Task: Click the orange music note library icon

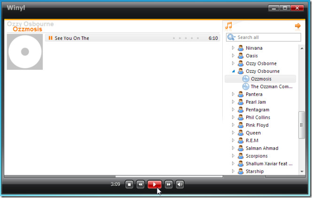Action: [229, 26]
